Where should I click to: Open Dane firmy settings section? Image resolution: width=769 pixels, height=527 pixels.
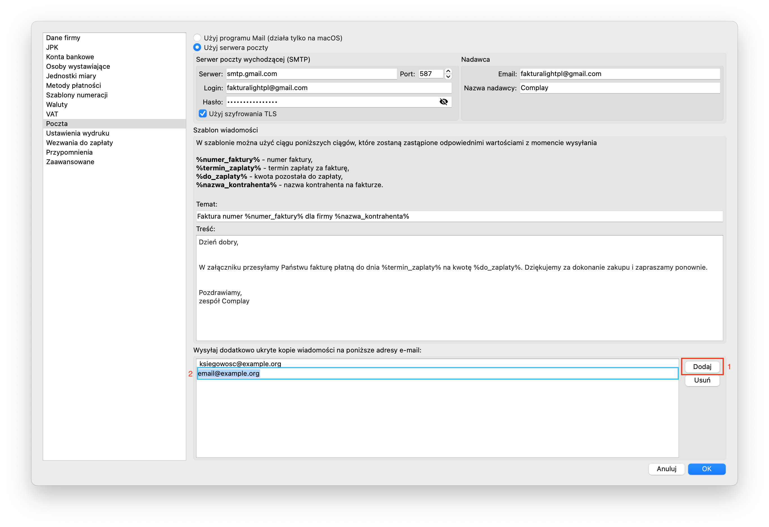click(x=114, y=38)
